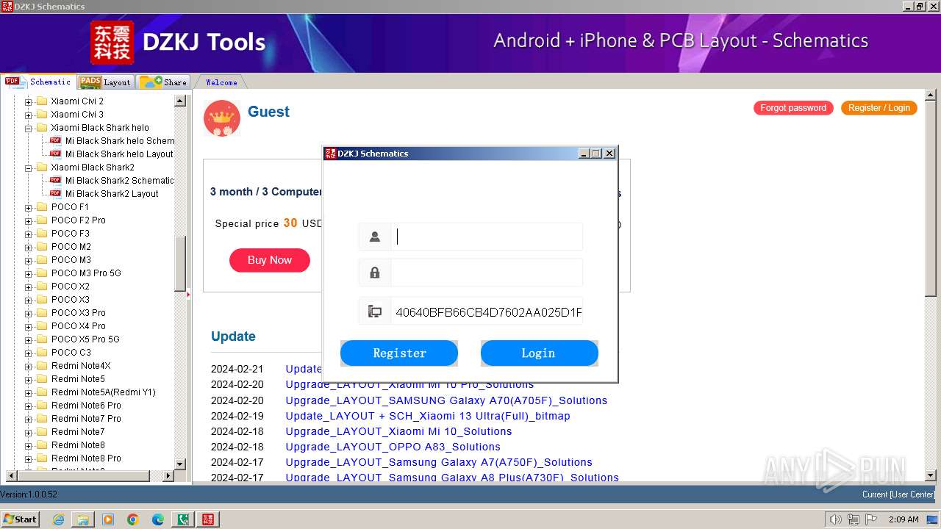Select the POCO F1 folder
941x529 pixels.
click(70, 207)
